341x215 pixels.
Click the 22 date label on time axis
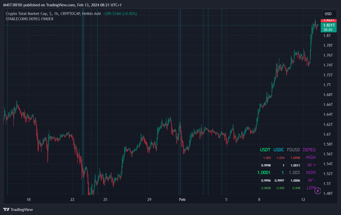point(72,200)
